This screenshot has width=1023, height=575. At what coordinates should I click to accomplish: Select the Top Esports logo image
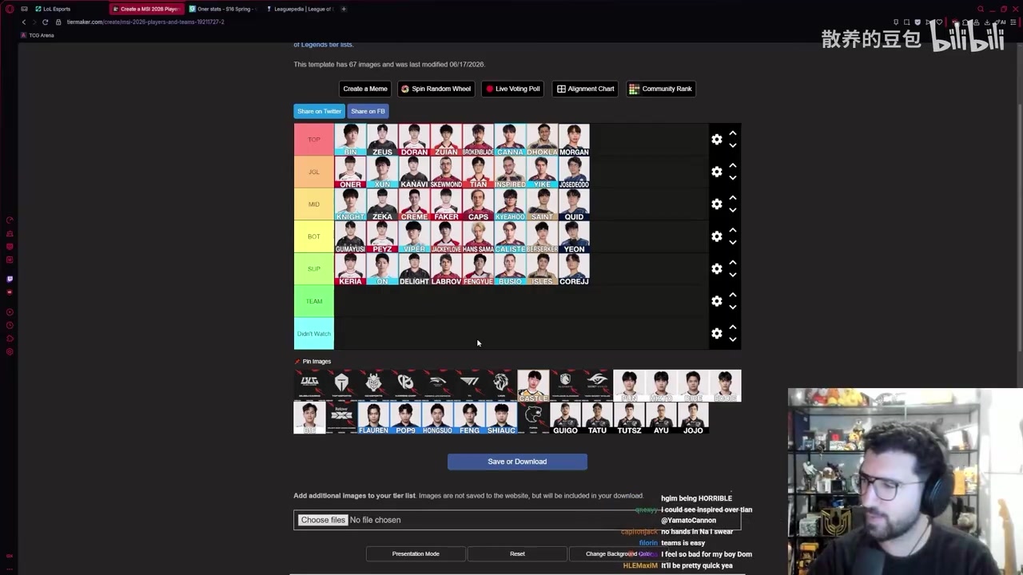pos(341,386)
